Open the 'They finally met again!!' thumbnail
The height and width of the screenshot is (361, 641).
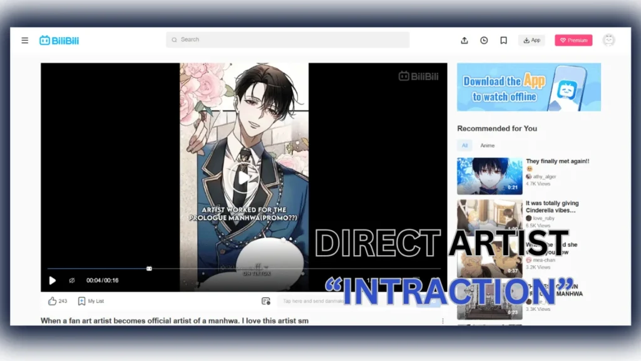[x=490, y=175]
